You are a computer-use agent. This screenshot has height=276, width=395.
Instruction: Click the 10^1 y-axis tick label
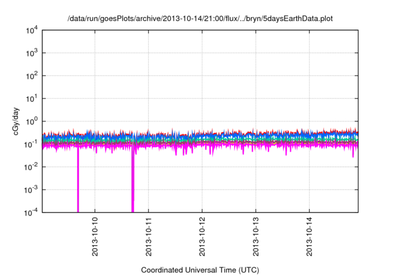click(31, 99)
